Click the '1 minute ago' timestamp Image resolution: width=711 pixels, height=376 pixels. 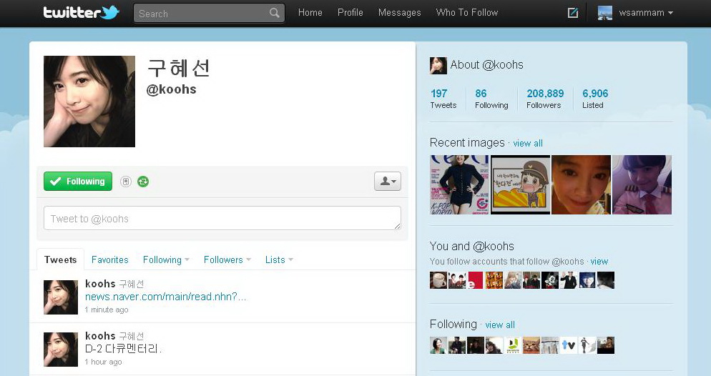[107, 310]
